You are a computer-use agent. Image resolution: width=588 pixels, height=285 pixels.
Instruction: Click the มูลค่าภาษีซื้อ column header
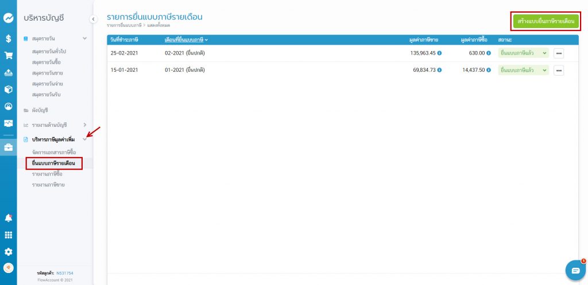click(474, 40)
